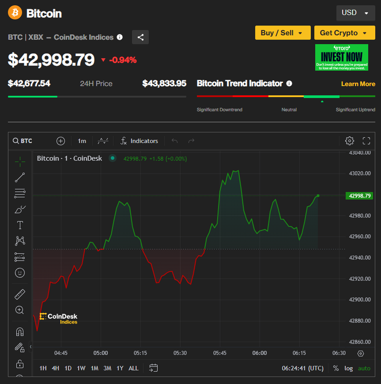Activate the zoom in tool
Screen dimensions: 381x384
[20, 310]
